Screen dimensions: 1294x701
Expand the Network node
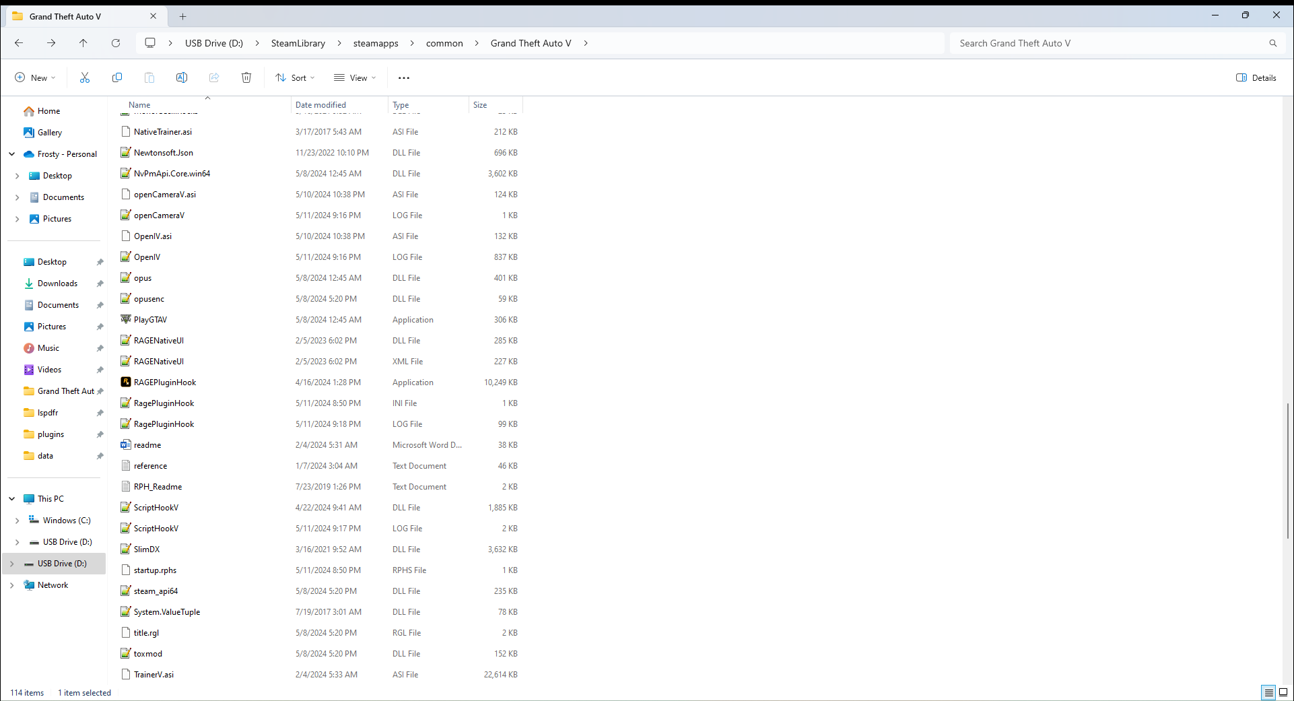(x=12, y=585)
